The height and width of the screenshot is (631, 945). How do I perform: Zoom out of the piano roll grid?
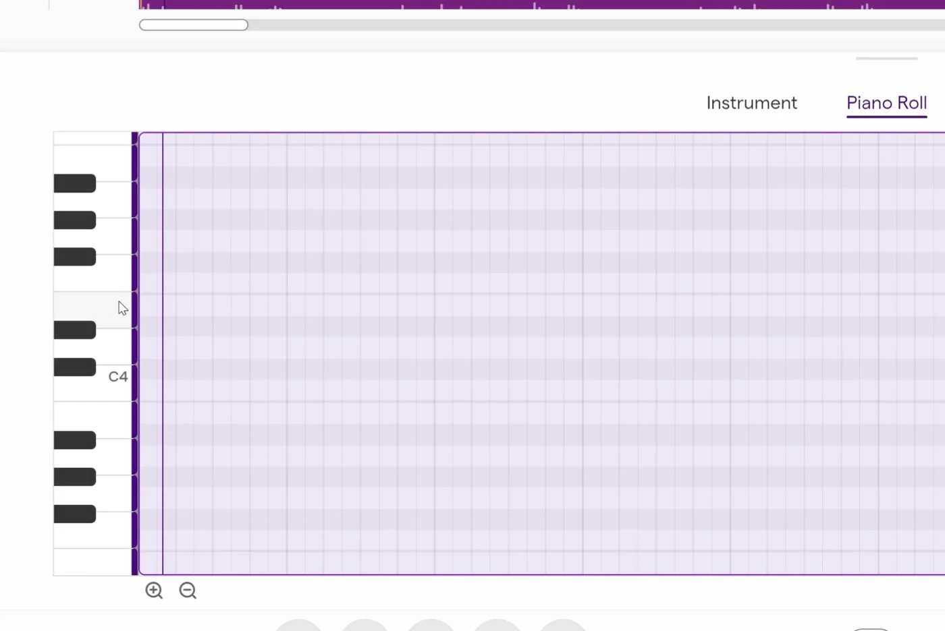click(x=188, y=591)
